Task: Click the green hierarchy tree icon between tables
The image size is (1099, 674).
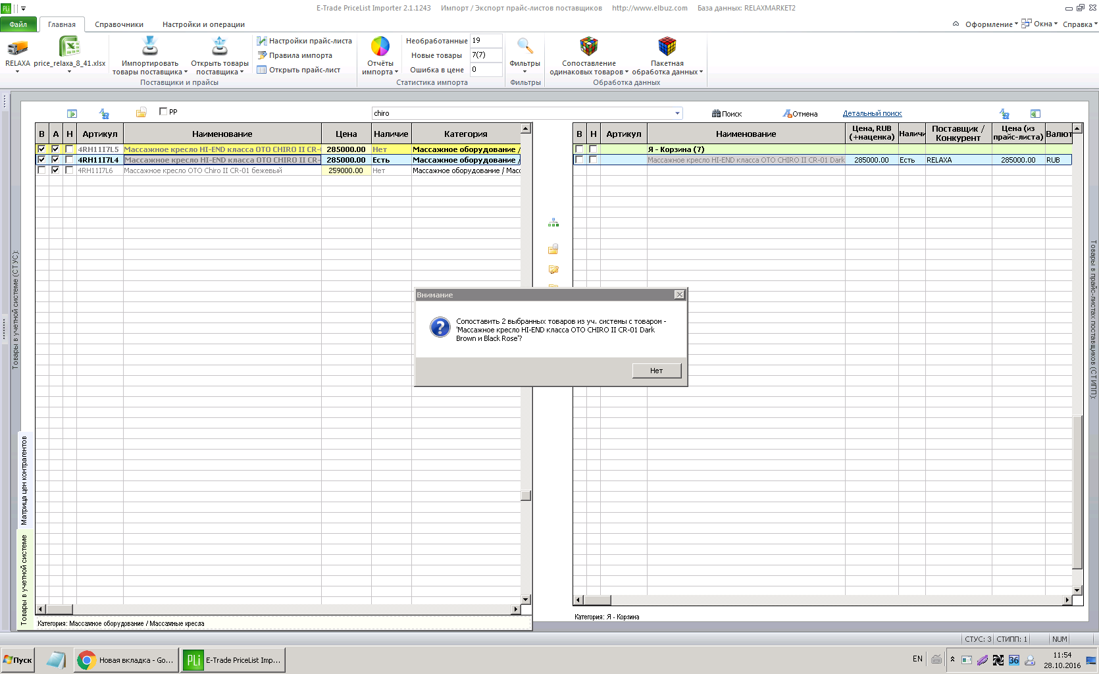Action: pyautogui.click(x=553, y=223)
